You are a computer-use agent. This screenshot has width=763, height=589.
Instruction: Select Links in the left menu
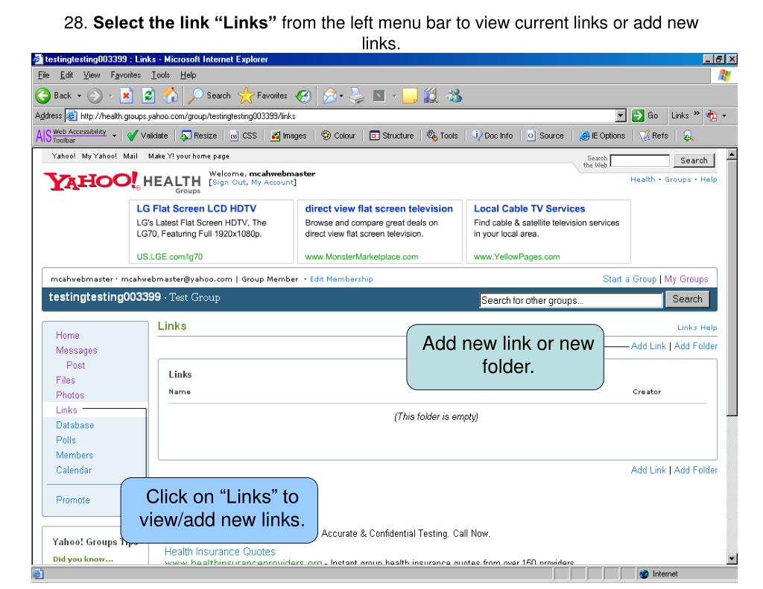[66, 410]
